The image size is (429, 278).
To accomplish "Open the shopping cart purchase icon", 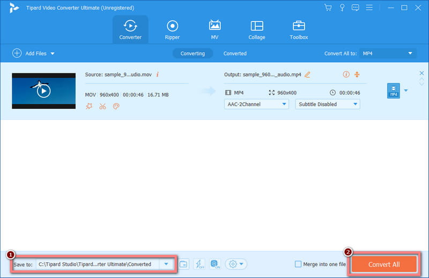I will point(328,7).
